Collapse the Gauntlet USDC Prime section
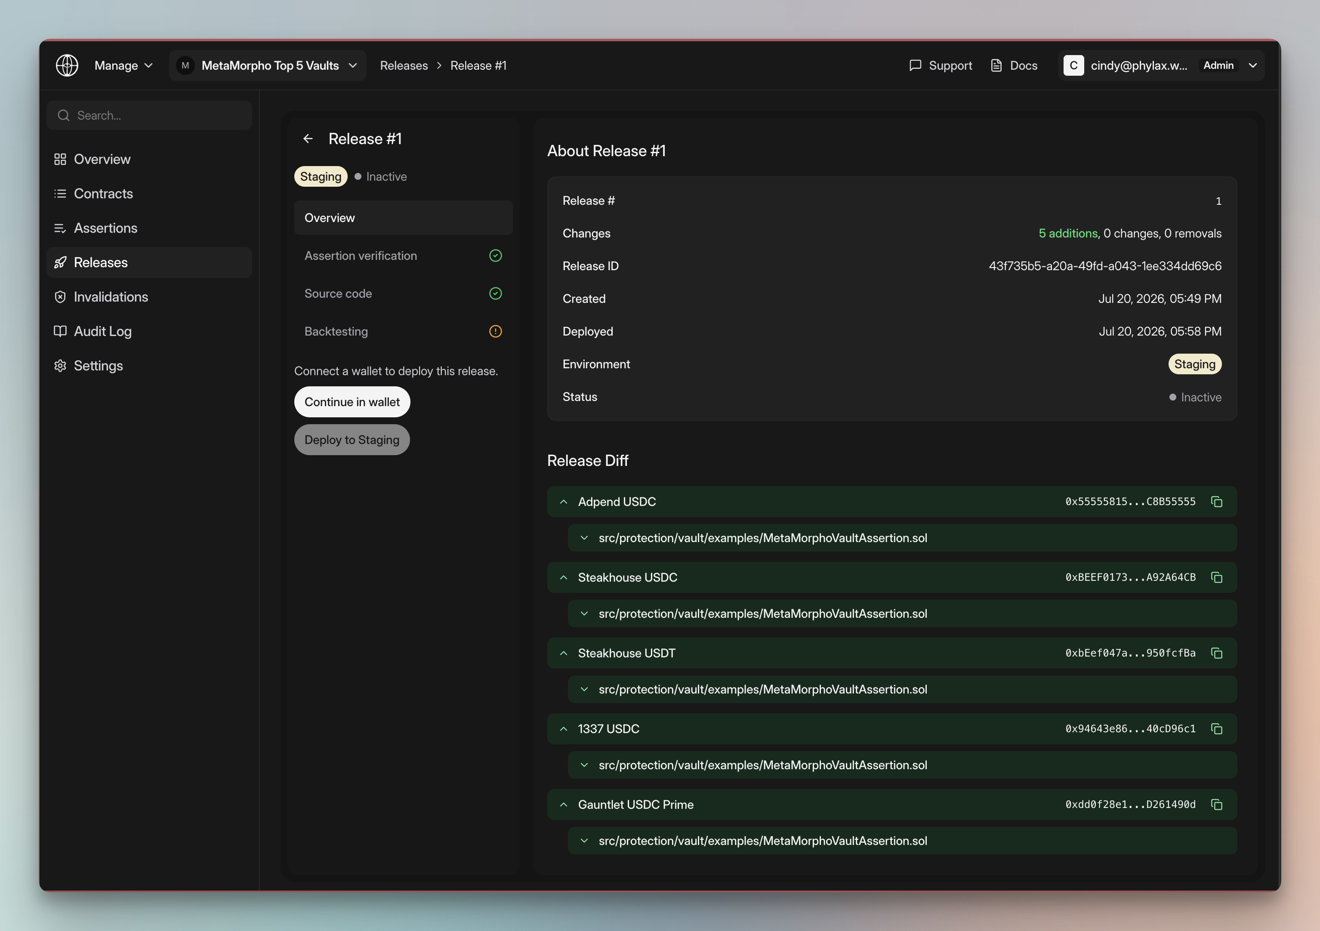This screenshot has height=931, width=1320. (564, 805)
